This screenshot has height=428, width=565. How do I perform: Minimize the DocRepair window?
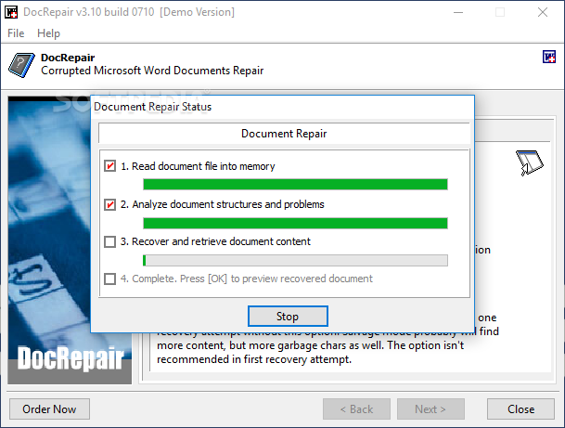[x=458, y=12]
